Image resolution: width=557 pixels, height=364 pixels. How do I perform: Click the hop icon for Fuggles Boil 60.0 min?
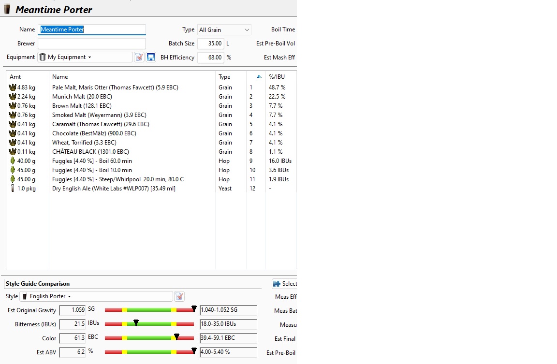pos(13,161)
